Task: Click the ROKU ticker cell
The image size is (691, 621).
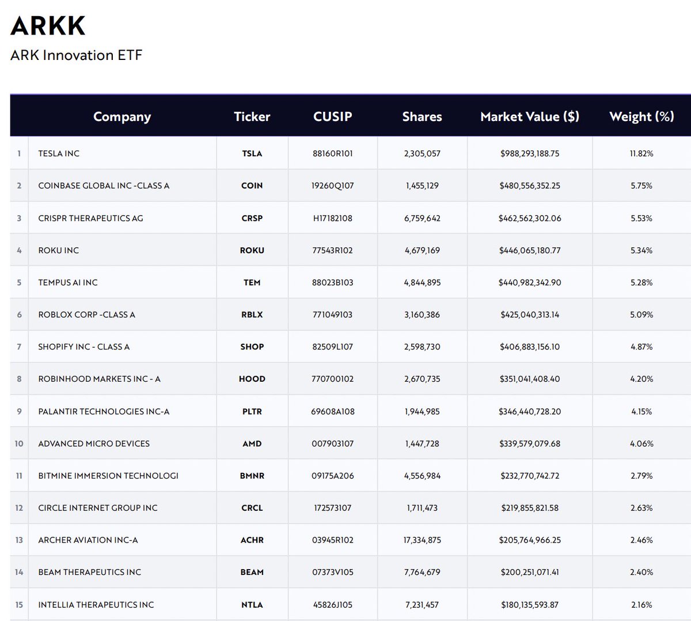Action: pyautogui.click(x=252, y=250)
